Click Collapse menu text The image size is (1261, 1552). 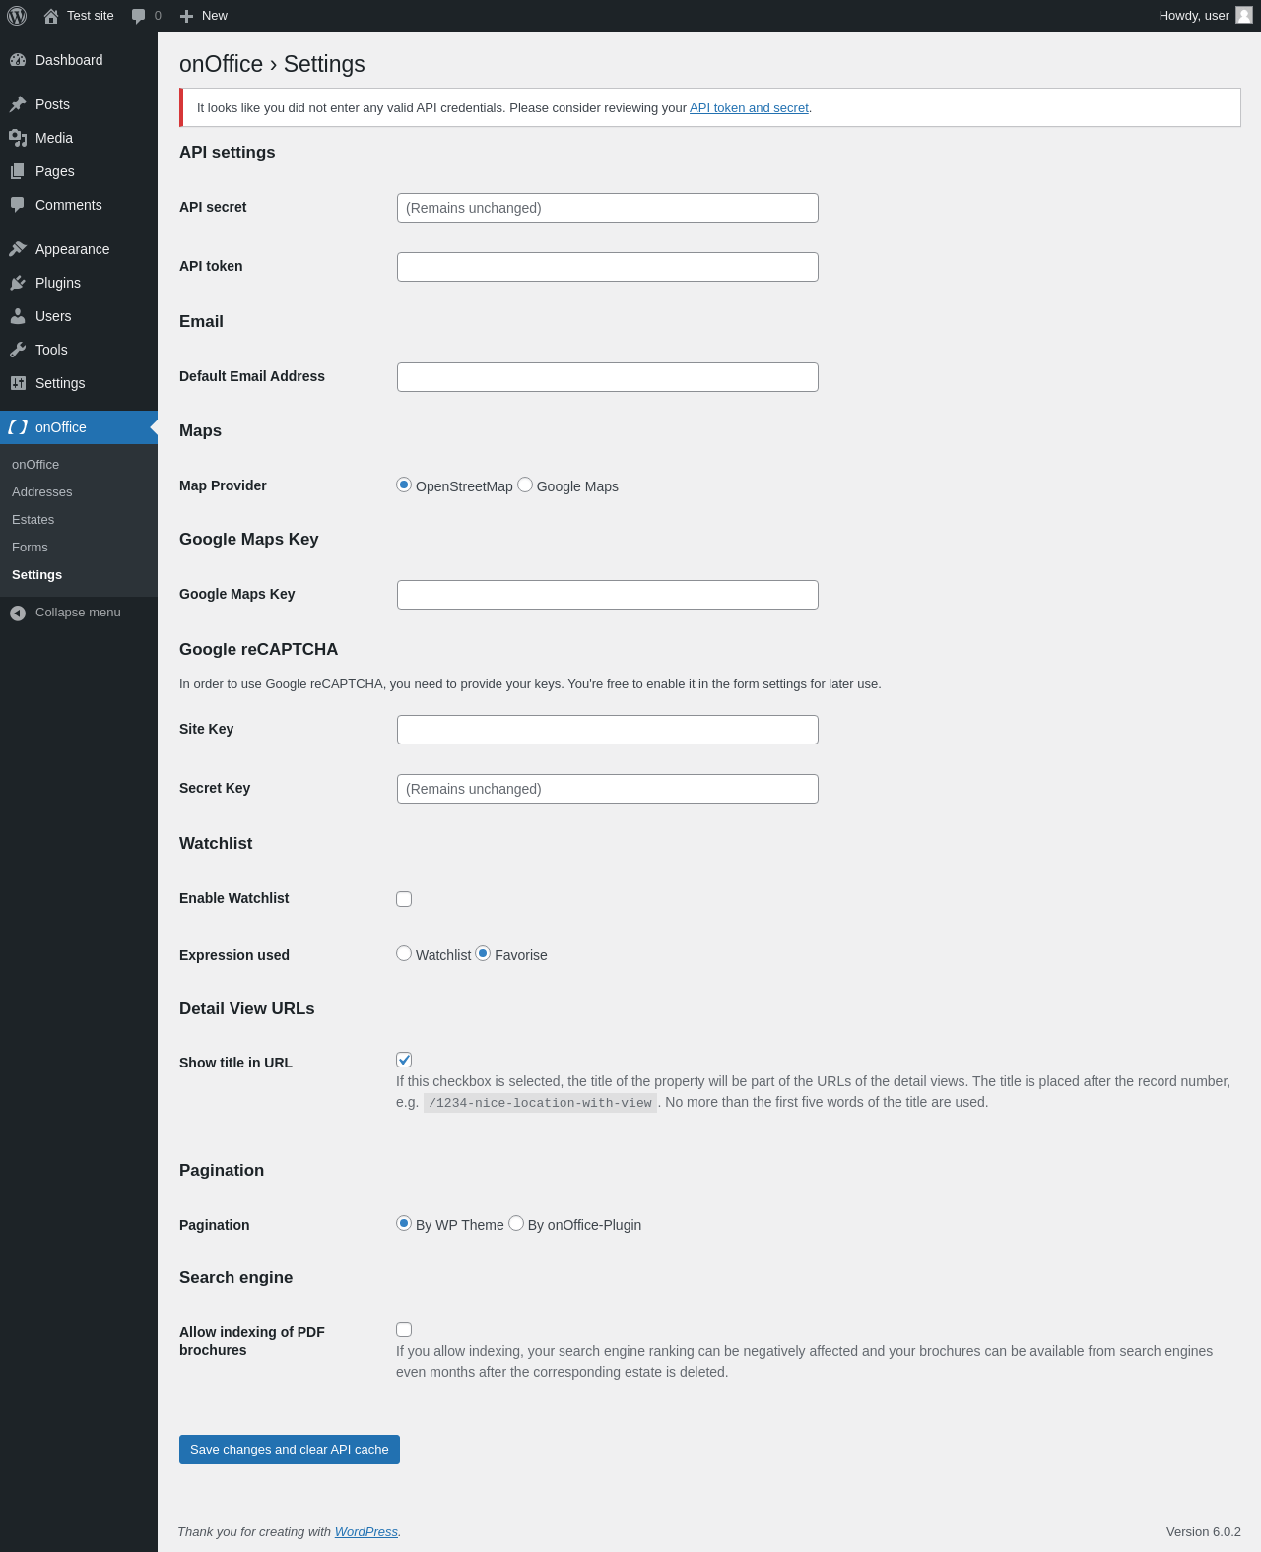78,613
